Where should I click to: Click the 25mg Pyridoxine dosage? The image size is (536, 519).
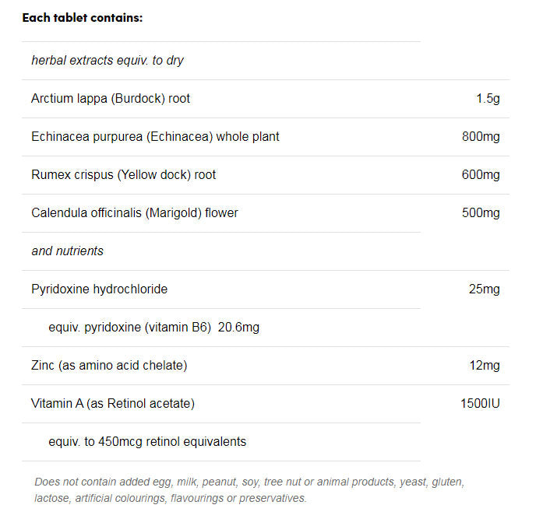coord(484,289)
